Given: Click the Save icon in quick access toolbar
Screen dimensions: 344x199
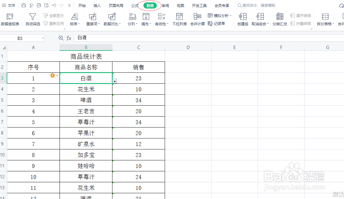Looking at the screenshot, I should point(23,5).
